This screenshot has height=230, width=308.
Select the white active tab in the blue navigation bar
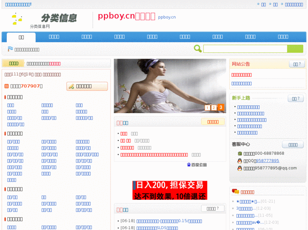(x=21, y=37)
